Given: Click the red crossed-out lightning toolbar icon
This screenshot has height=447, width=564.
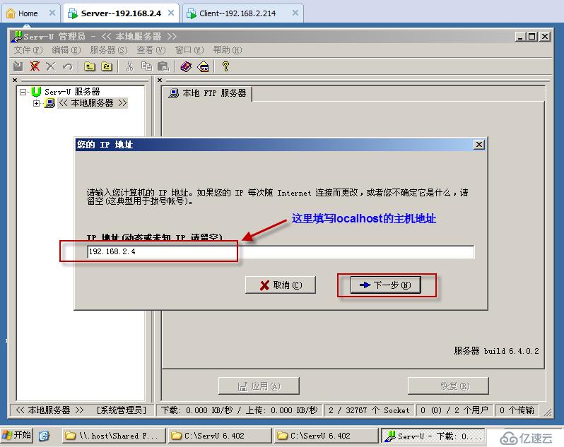Looking at the screenshot, I should coord(35,66).
